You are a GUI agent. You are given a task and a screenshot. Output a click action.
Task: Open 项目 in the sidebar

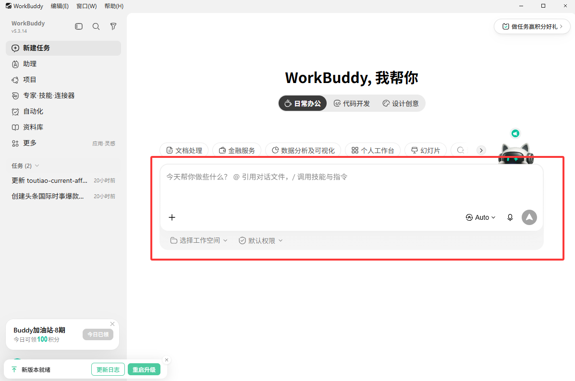[x=63, y=80]
